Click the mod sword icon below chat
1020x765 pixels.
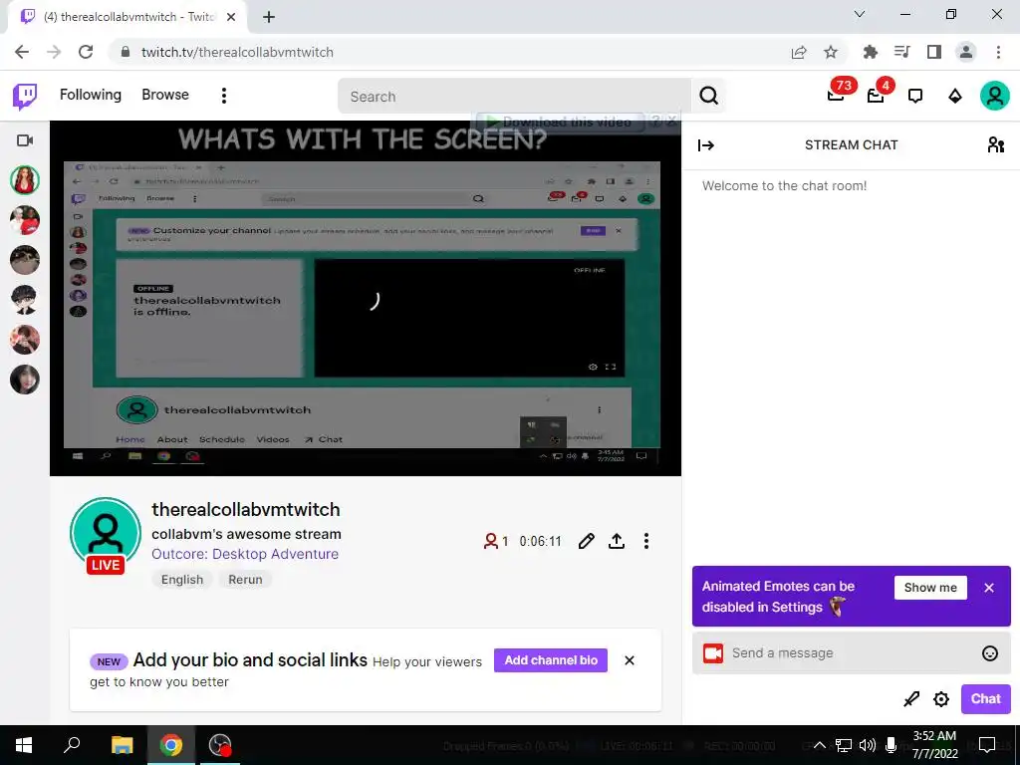click(x=911, y=699)
